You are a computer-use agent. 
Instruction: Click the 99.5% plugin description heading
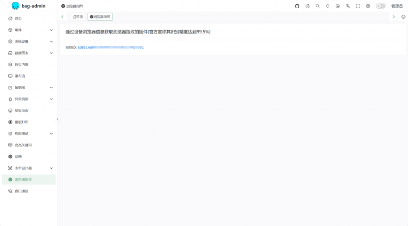pyautogui.click(x=138, y=32)
